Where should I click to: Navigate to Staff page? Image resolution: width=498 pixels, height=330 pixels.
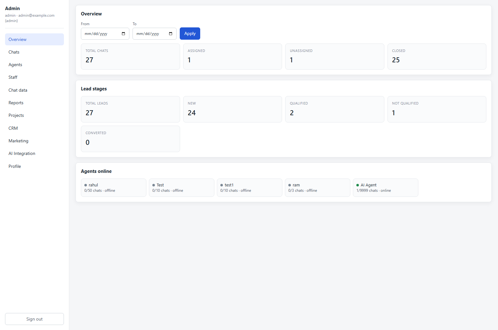pos(34,77)
